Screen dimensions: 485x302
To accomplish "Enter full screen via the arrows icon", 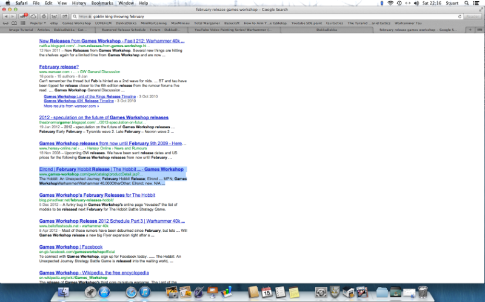I will [x=481, y=10].
